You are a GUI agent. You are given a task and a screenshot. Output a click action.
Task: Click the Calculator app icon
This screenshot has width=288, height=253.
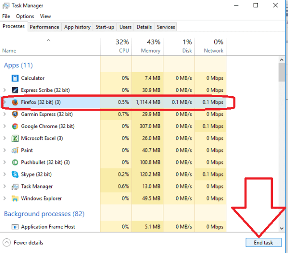(15, 78)
